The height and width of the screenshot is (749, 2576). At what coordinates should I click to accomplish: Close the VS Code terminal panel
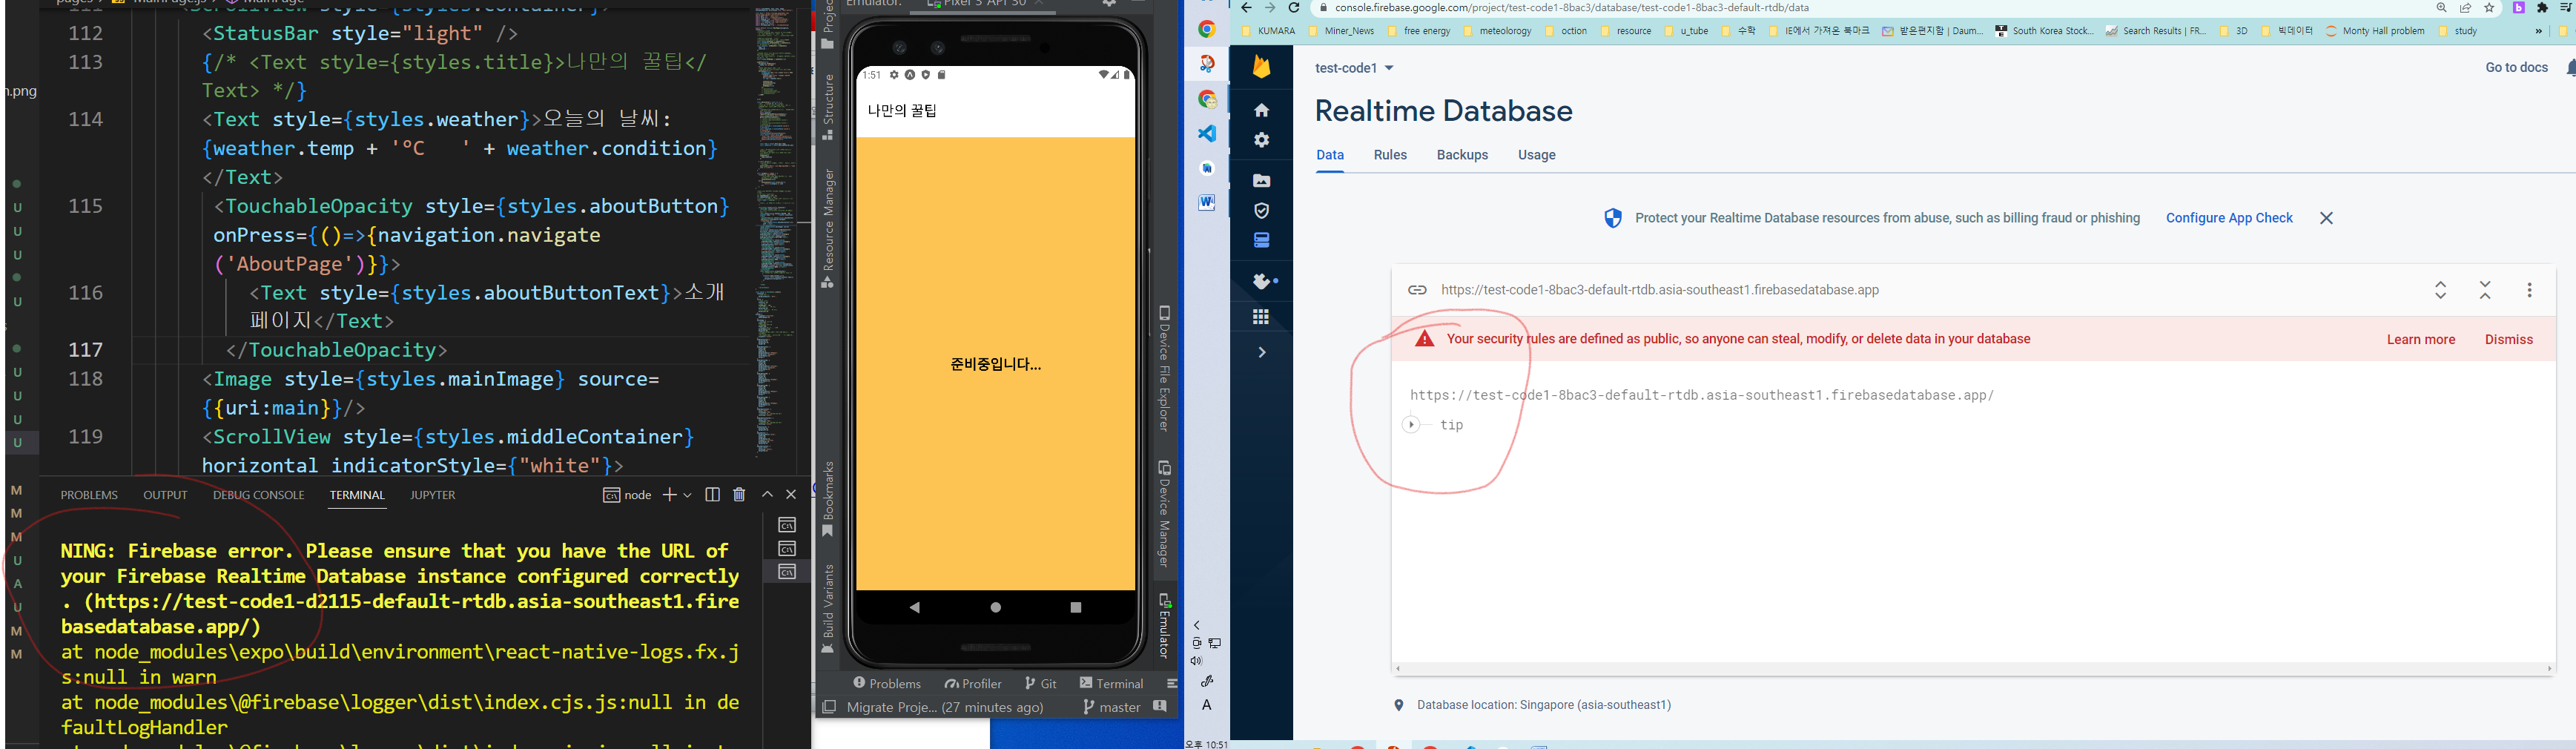coord(791,495)
